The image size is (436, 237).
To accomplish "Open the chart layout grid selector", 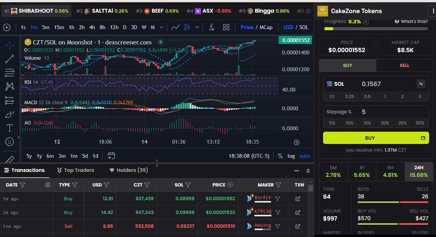I will click(226, 27).
